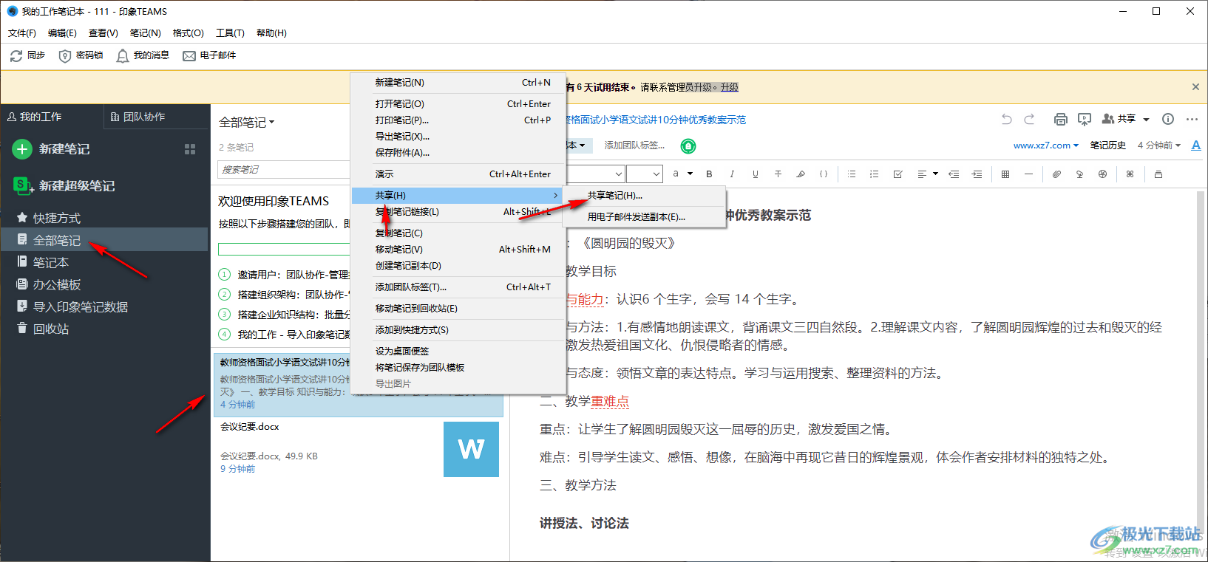Viewport: 1208px width, 562px height.
Task: Insert a checkbox to-do item
Action: 897,174
